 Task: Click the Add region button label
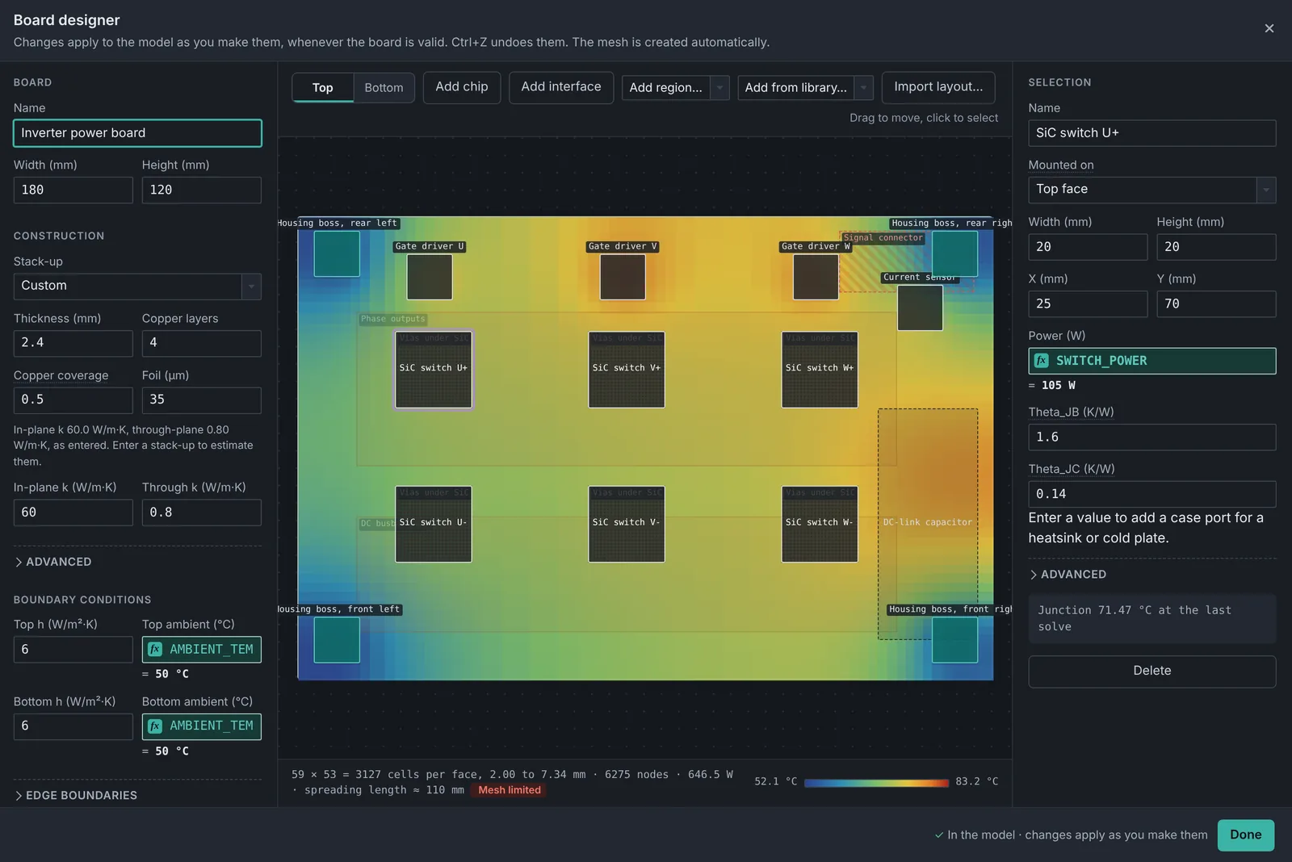tap(666, 87)
